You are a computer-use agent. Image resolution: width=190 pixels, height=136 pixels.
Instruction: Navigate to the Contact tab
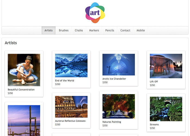pyautogui.click(x=125, y=30)
